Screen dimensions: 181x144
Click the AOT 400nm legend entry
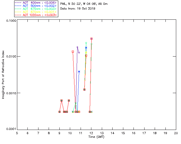[36, 3]
